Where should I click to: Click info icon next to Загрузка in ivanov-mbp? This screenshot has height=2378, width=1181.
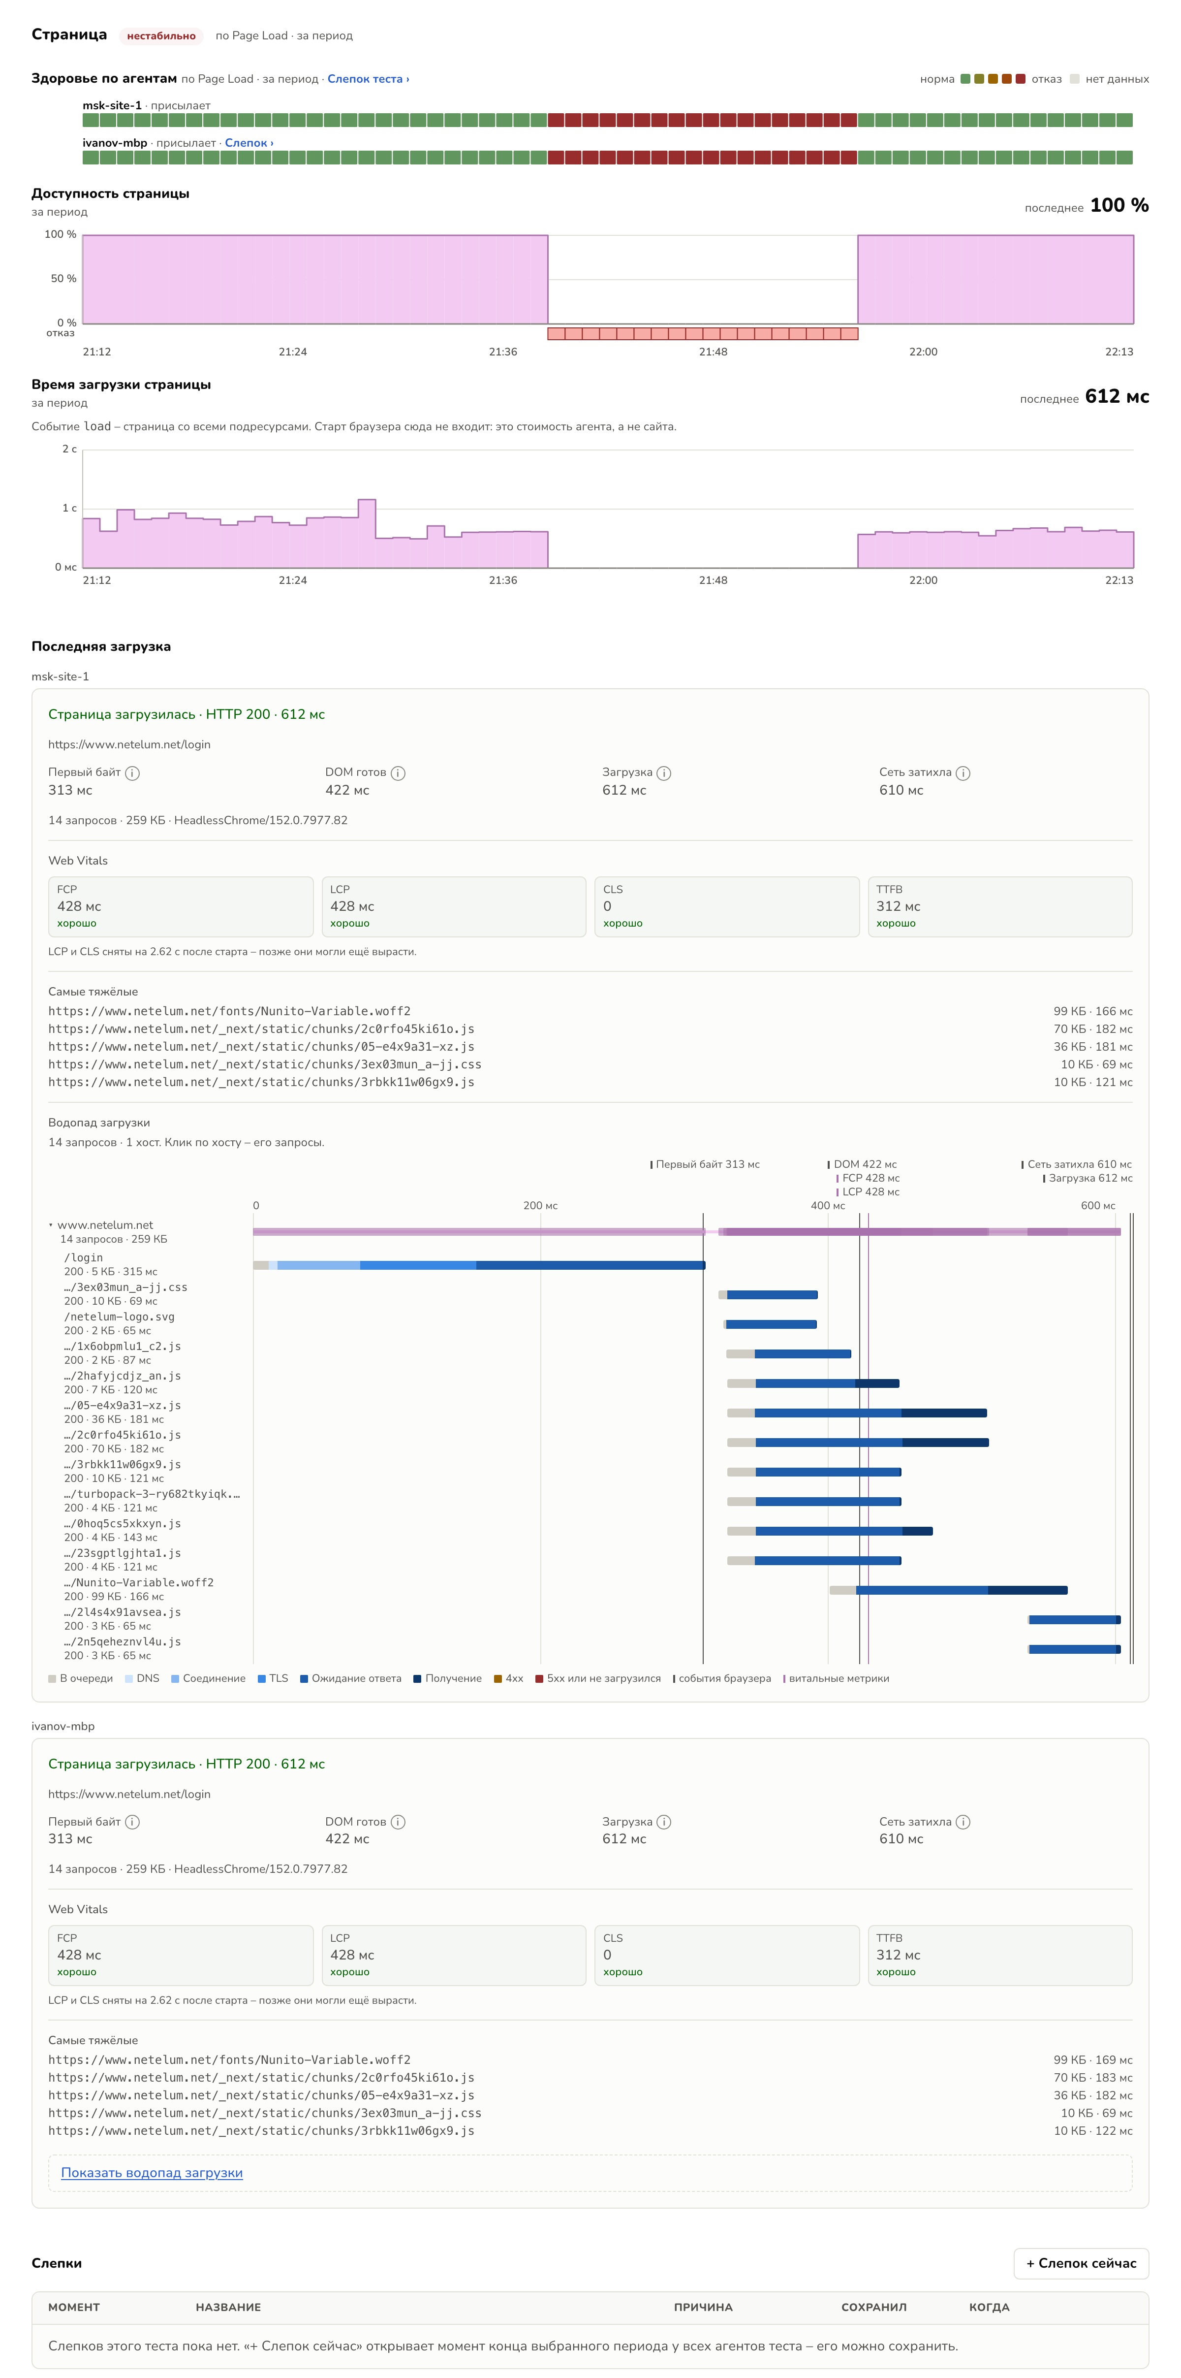coord(663,1821)
